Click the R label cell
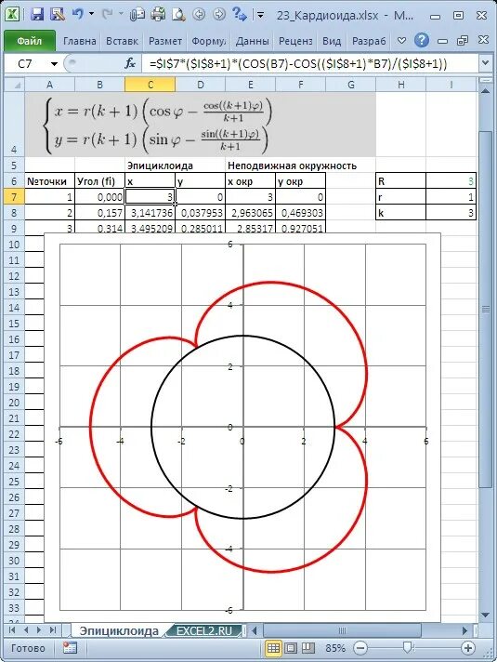The image size is (497, 662). [400, 181]
